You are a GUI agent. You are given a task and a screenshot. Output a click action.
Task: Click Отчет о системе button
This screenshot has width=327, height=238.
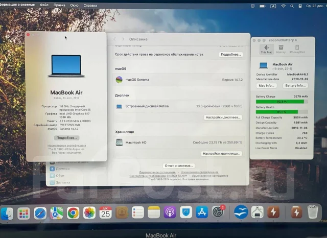point(178,165)
